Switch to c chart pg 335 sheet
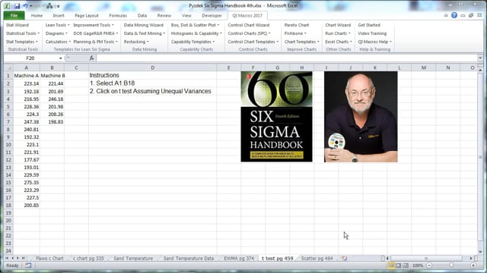The image size is (487, 273). [x=88, y=258]
